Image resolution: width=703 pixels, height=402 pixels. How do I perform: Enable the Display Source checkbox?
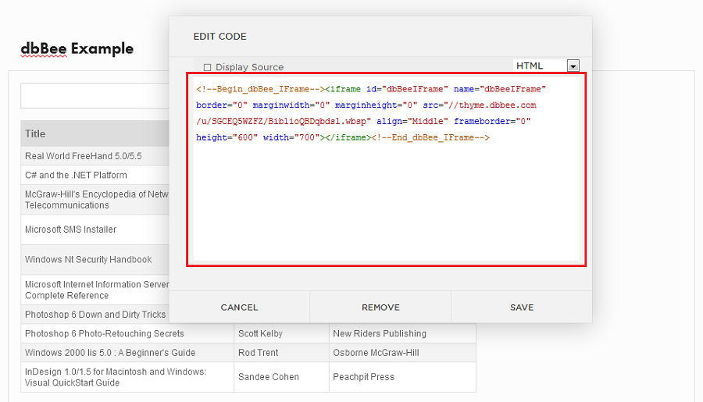tap(207, 67)
